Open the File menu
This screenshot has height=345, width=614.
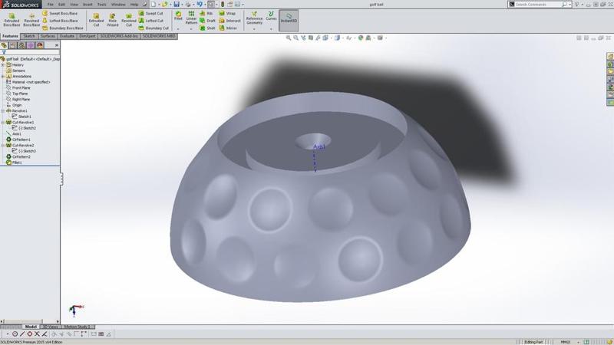coord(51,5)
